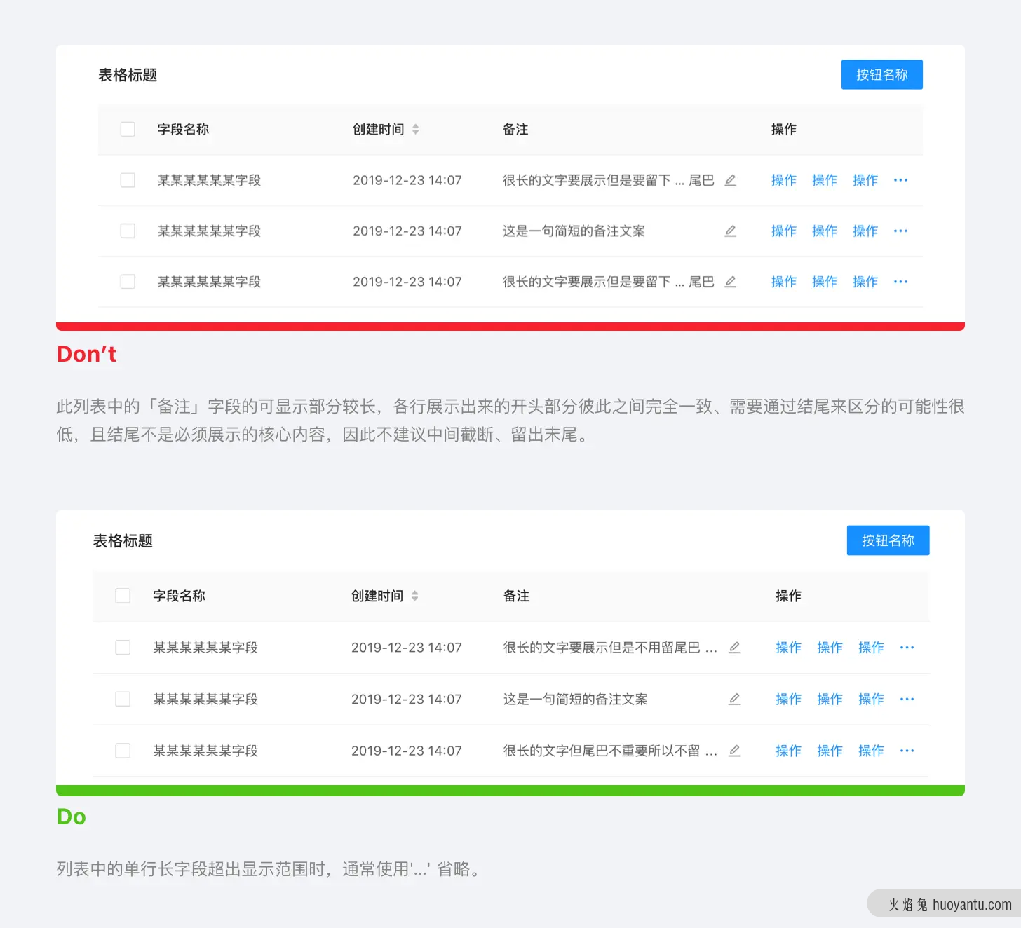Open ellipsis menu for 很长的文字要展示但是不用留尾巴 row
The height and width of the screenshot is (928, 1021).
(x=907, y=648)
